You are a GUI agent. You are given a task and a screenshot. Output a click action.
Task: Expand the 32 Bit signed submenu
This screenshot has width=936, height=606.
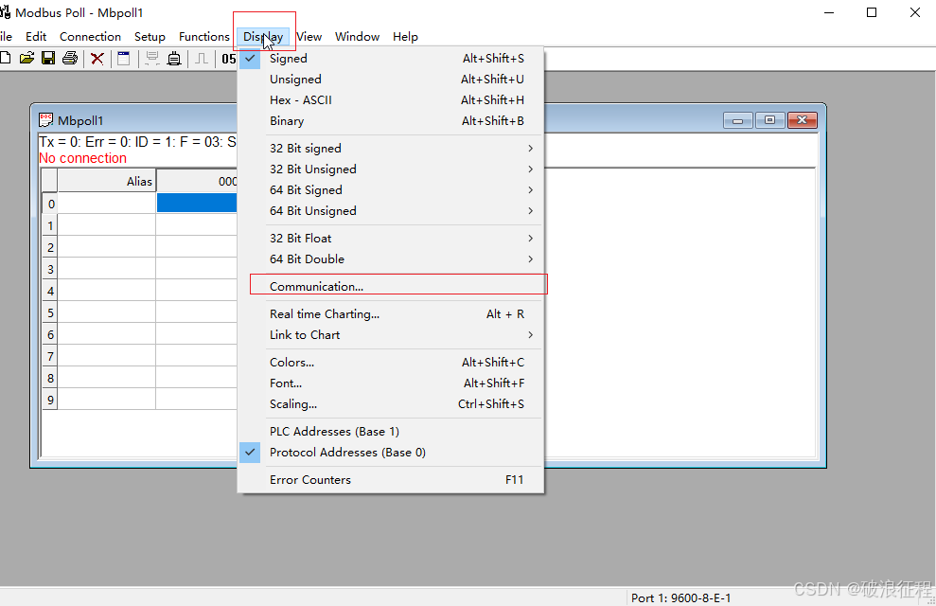[x=391, y=149]
